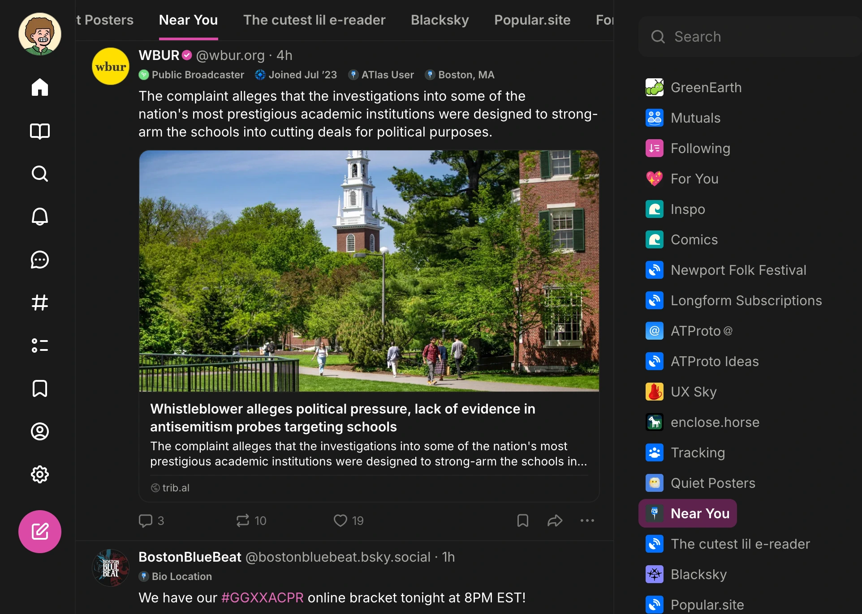Click the UX Sky feed icon
Screen dimensions: 862x614
click(x=655, y=392)
